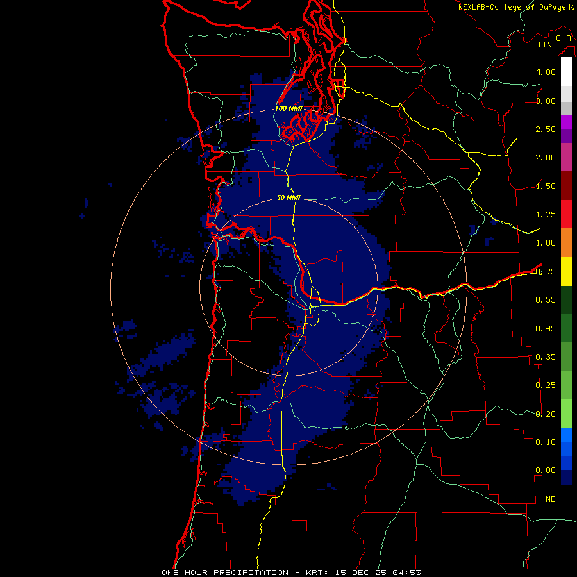This screenshot has width=577, height=577.
Task: Pick the darkest green legend swatch
Action: pos(566,299)
